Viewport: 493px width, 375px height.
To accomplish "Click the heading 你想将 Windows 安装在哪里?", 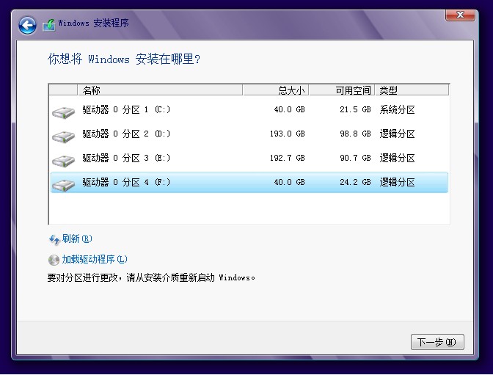I will click(x=124, y=59).
